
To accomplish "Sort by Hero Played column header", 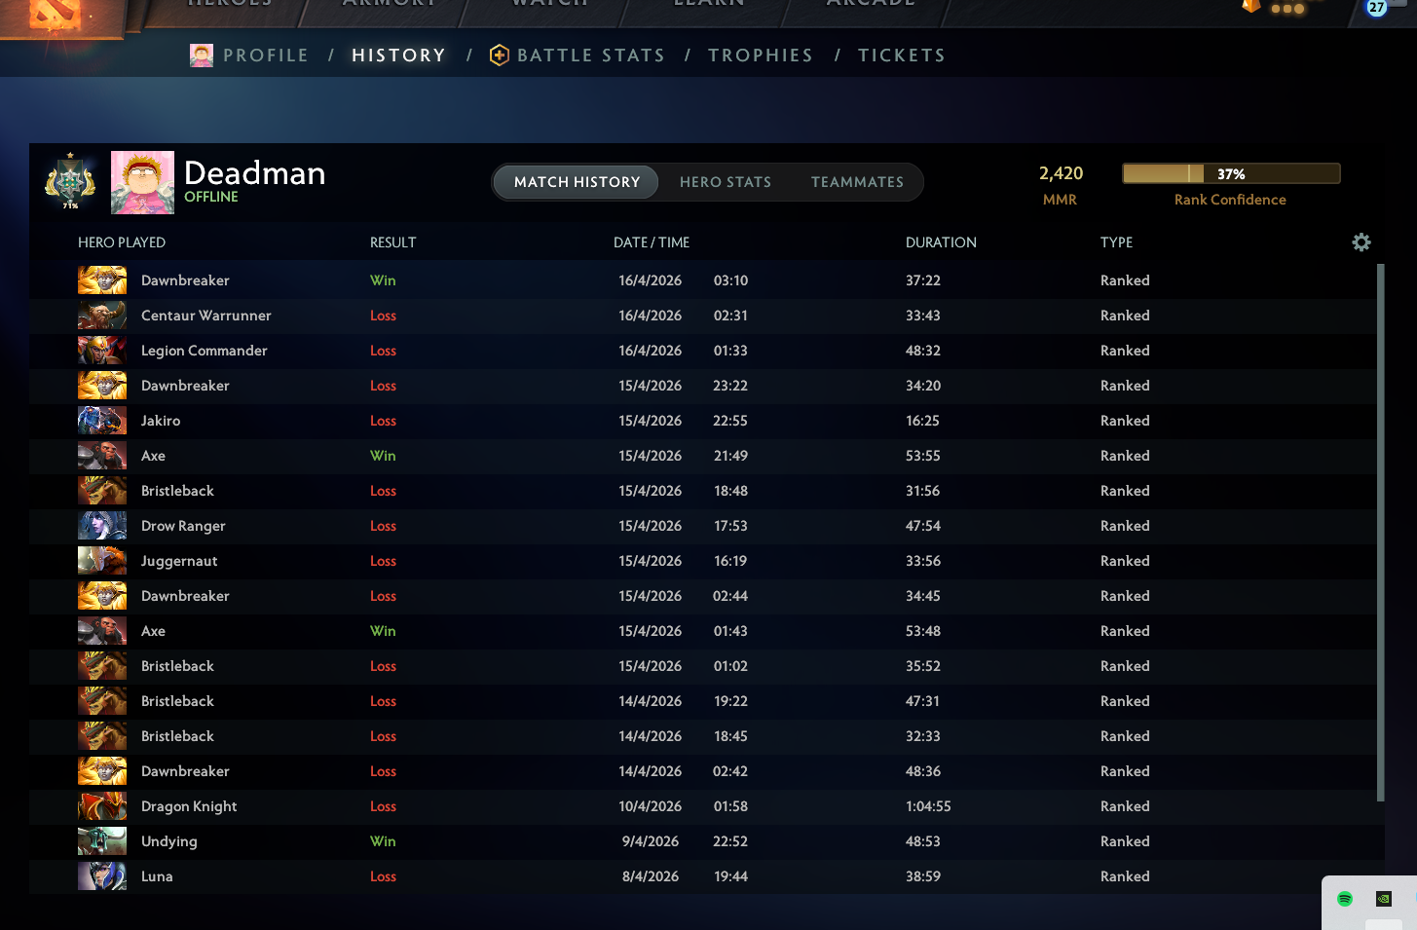I will (x=122, y=242).
